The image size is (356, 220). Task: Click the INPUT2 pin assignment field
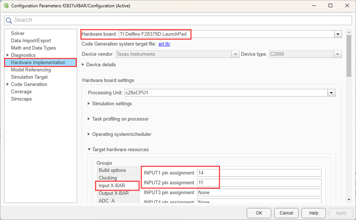point(259,182)
